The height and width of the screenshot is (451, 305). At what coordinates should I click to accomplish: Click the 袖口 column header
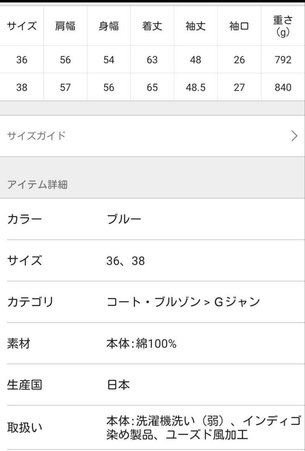pos(239,26)
